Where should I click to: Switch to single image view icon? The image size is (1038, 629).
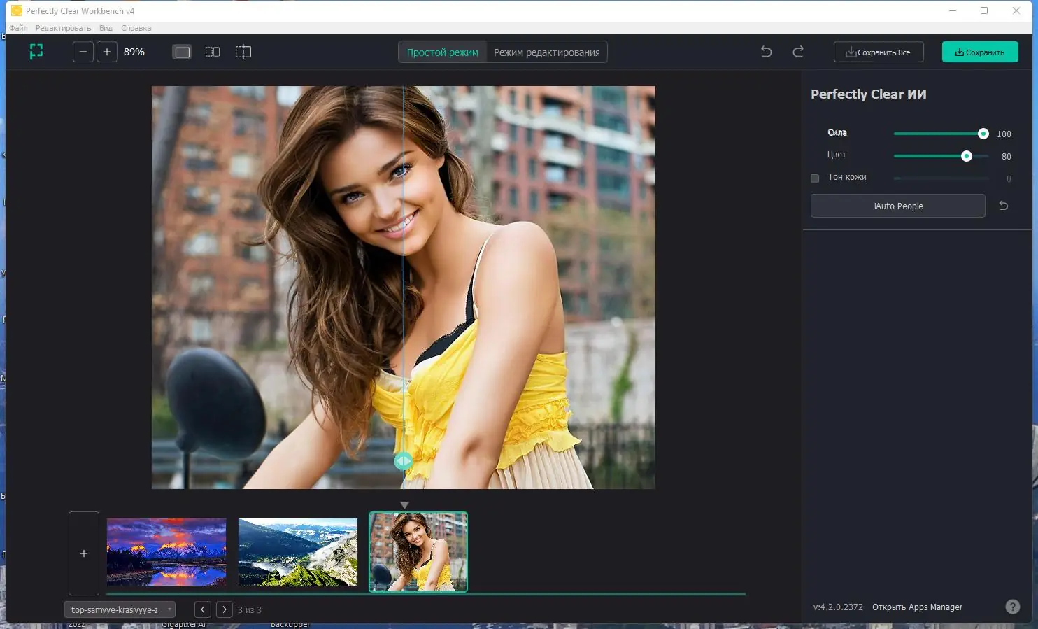[x=183, y=52]
